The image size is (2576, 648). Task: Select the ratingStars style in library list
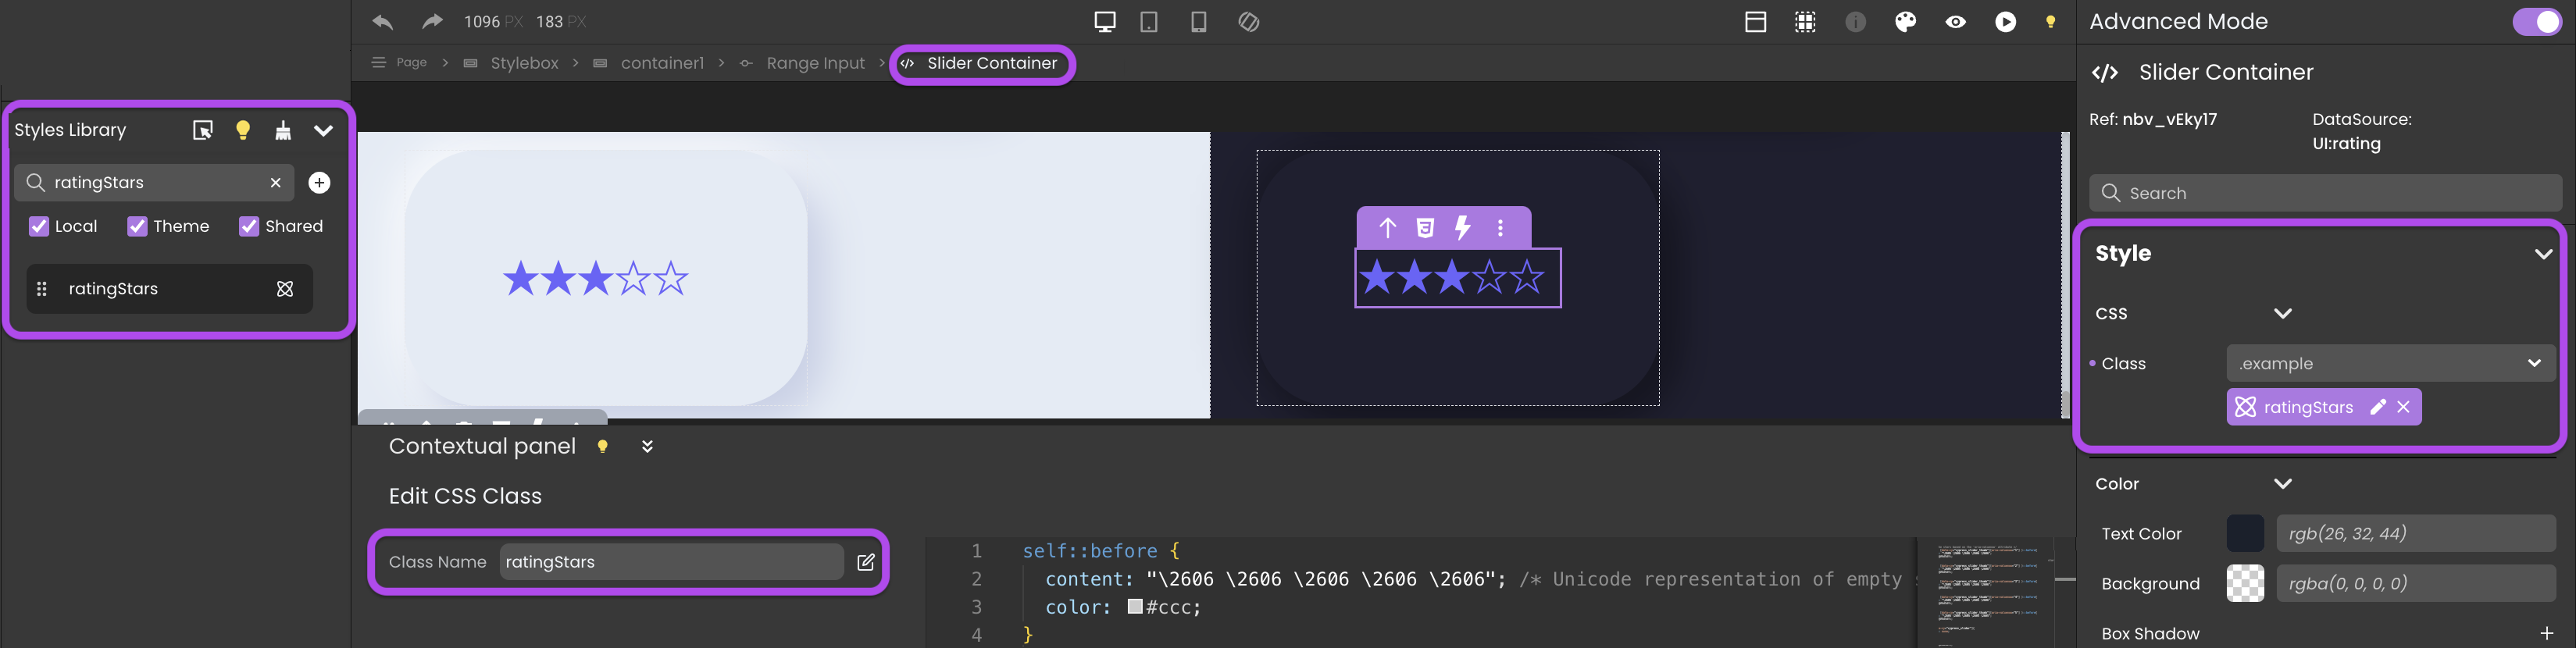tap(169, 289)
